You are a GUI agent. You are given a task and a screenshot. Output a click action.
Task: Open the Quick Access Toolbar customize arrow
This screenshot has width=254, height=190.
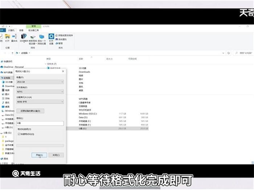(x=9, y=26)
